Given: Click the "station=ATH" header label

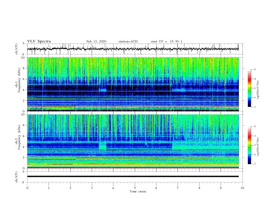Looking at the screenshot, I should 128,41.
